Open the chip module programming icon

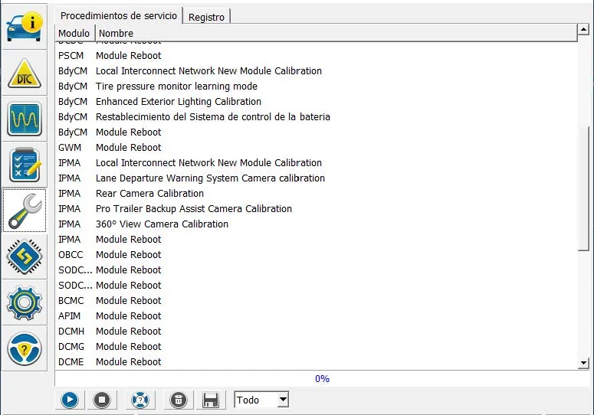tap(25, 257)
